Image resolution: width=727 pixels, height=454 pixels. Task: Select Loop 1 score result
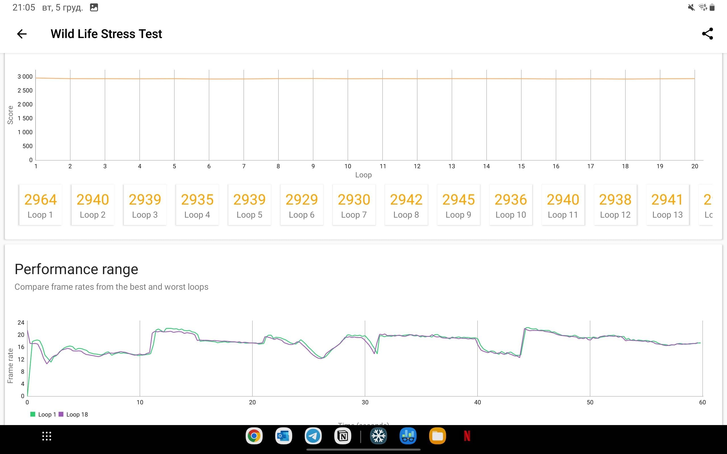click(41, 204)
